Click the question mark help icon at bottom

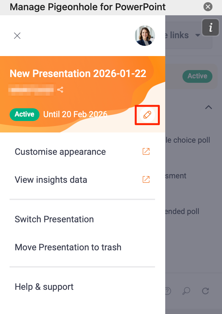tap(168, 291)
